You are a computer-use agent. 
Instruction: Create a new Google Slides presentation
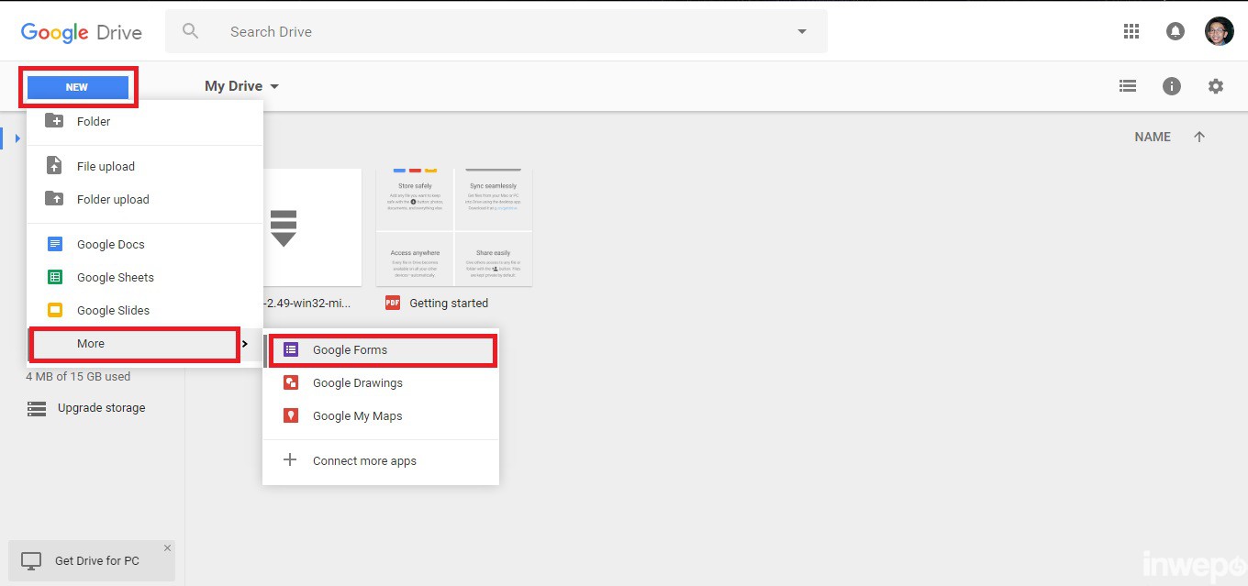tap(145, 310)
